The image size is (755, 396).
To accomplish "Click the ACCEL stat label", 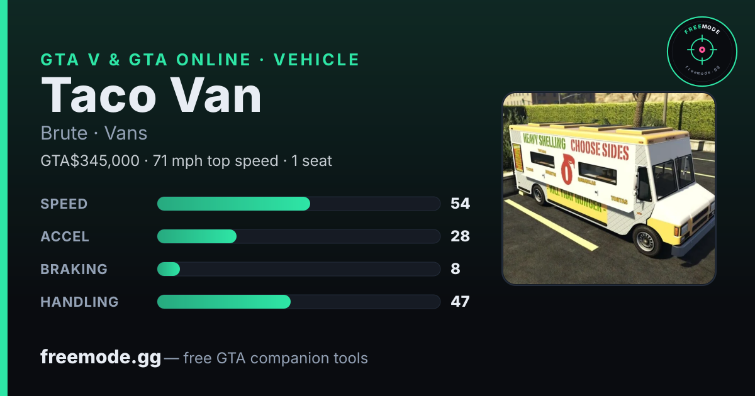I will pos(65,236).
